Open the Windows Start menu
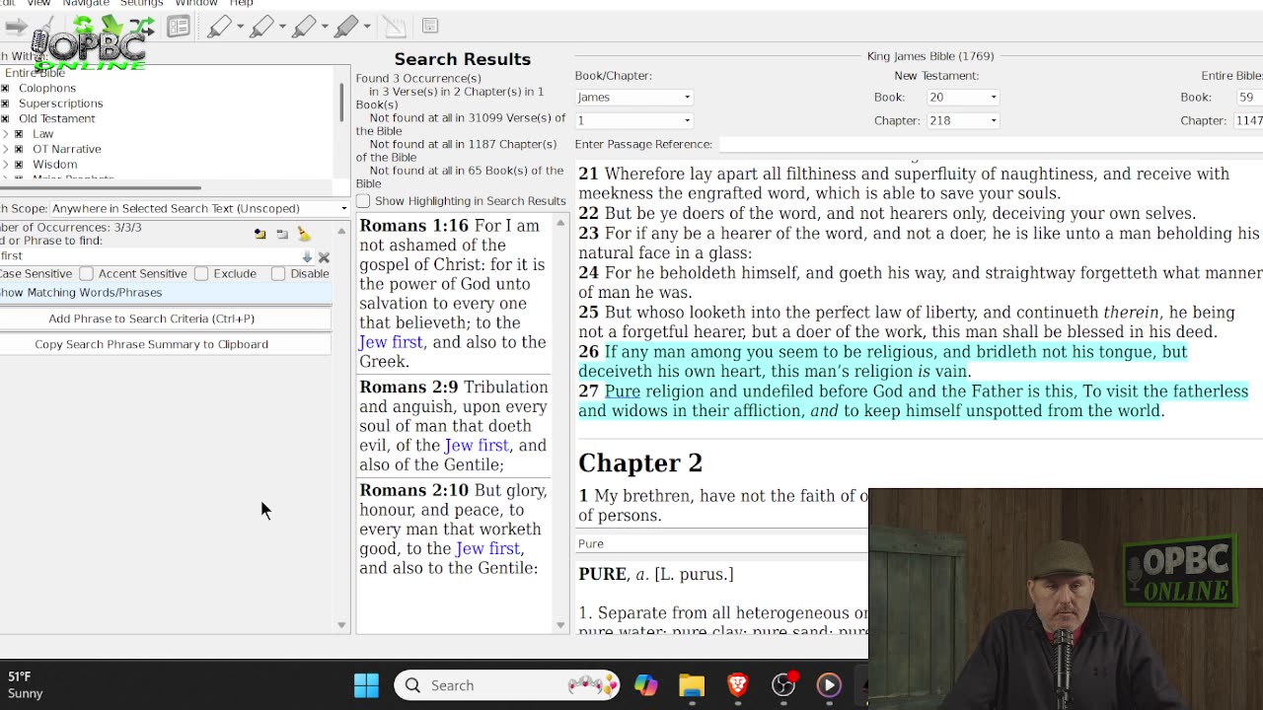This screenshot has width=1263, height=710. point(366,685)
